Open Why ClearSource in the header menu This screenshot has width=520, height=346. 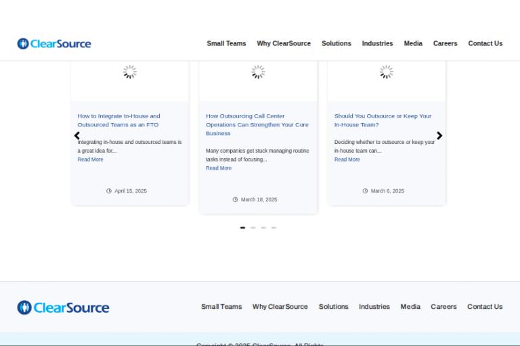284,43
